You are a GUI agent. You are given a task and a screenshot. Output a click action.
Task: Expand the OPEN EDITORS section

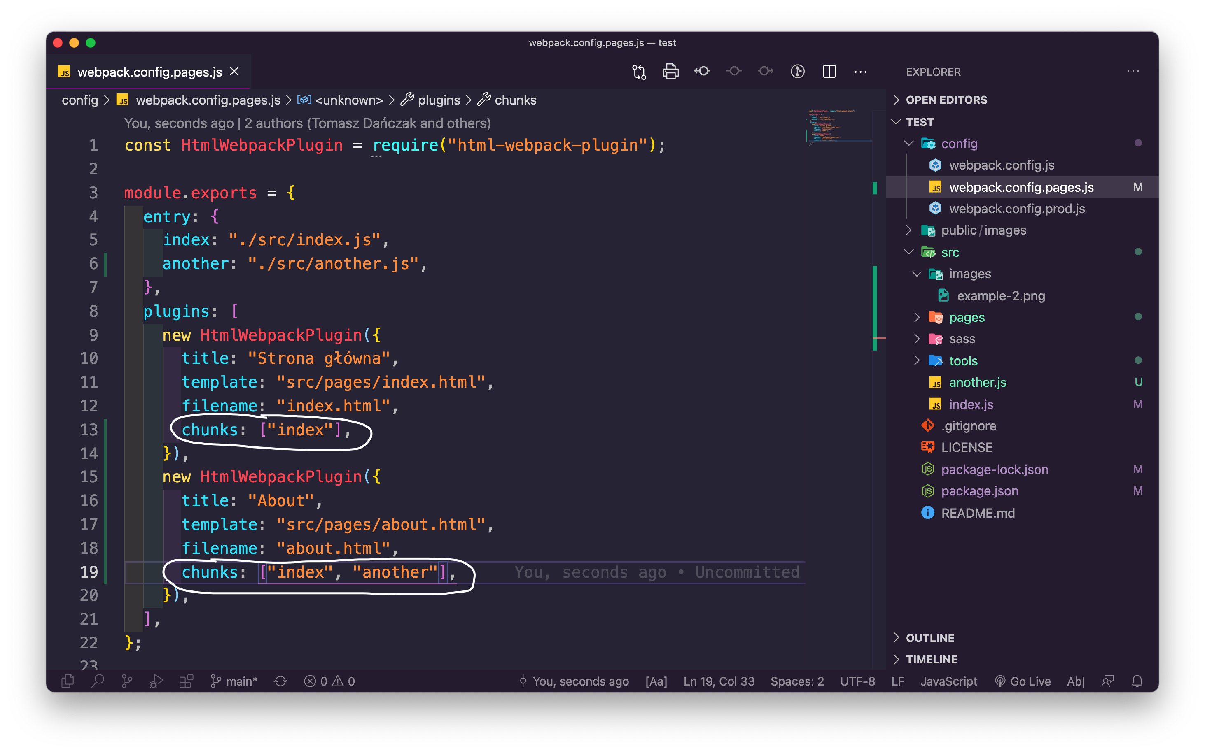pos(1022,100)
